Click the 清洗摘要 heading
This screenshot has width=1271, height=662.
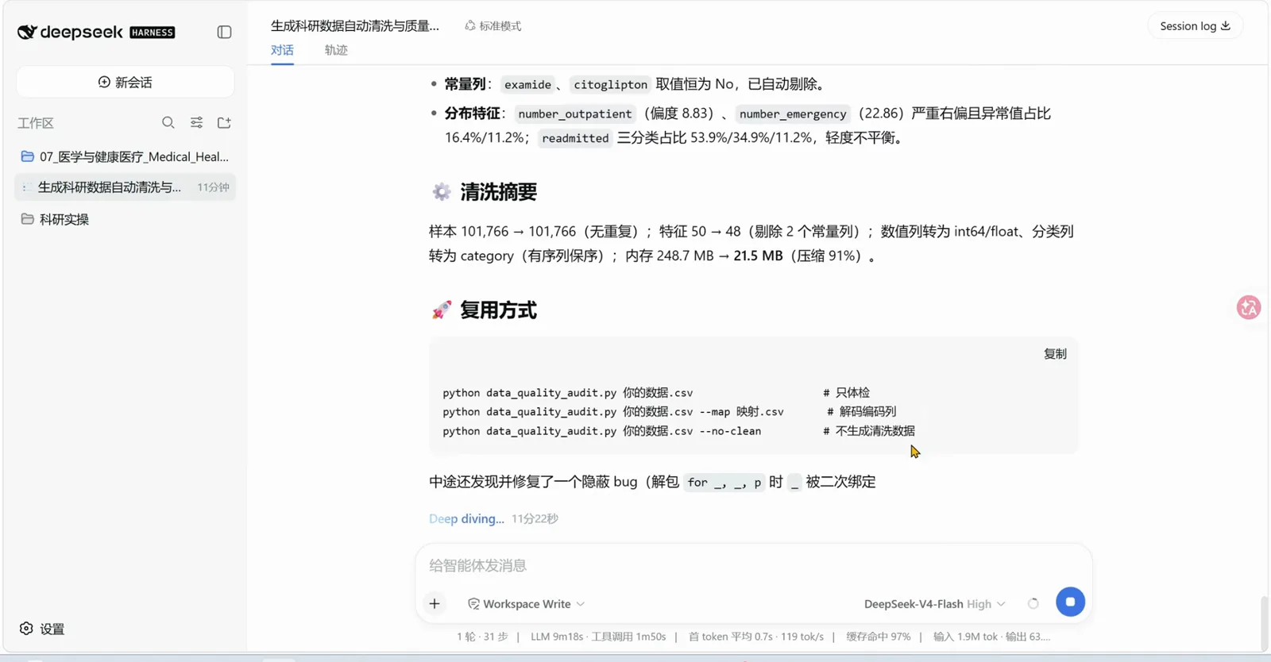498,192
